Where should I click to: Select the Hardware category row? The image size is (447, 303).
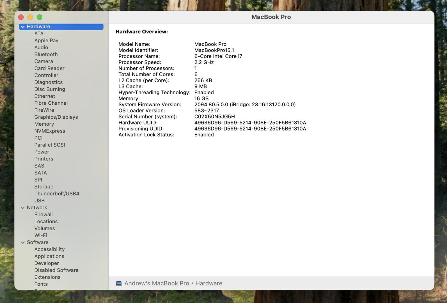[61, 27]
